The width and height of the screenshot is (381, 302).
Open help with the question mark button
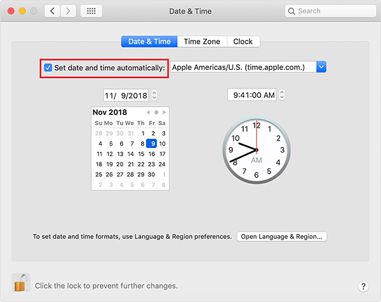tap(363, 287)
